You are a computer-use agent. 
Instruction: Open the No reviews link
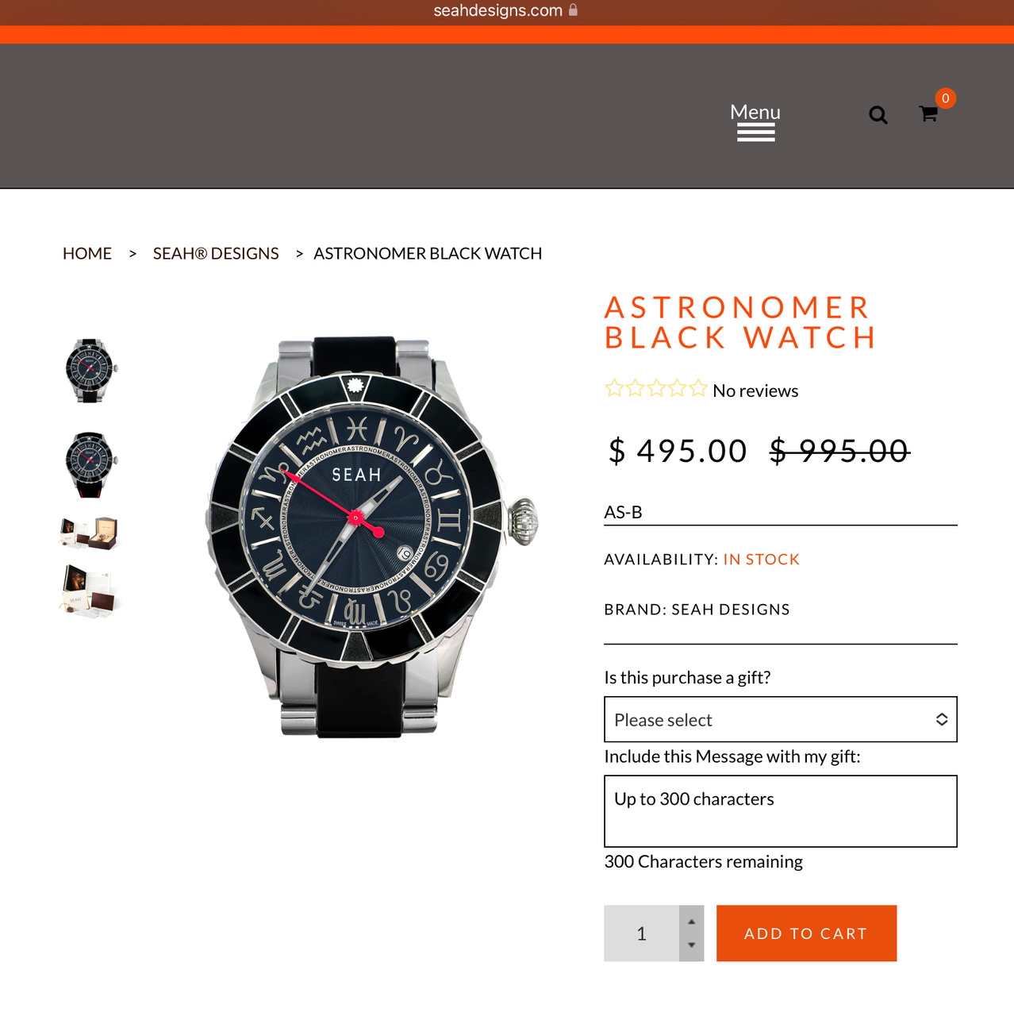coord(755,391)
